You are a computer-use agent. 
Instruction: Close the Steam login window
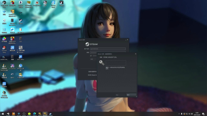tap(128, 40)
